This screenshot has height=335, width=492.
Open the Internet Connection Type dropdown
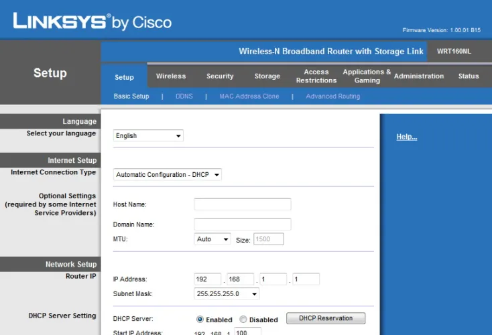tap(168, 175)
